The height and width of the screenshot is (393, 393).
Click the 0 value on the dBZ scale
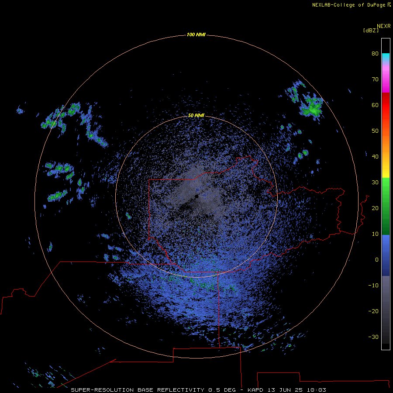pyautogui.click(x=377, y=260)
